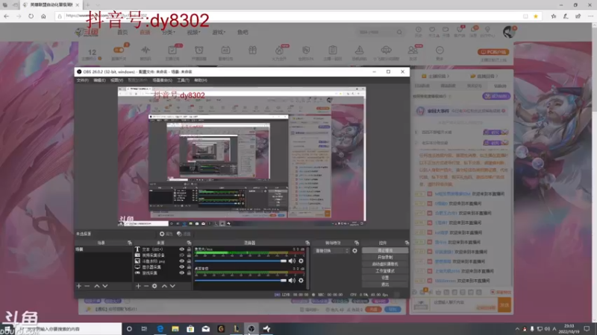
Task: Add a new source with plus icon
Action: click(x=138, y=286)
